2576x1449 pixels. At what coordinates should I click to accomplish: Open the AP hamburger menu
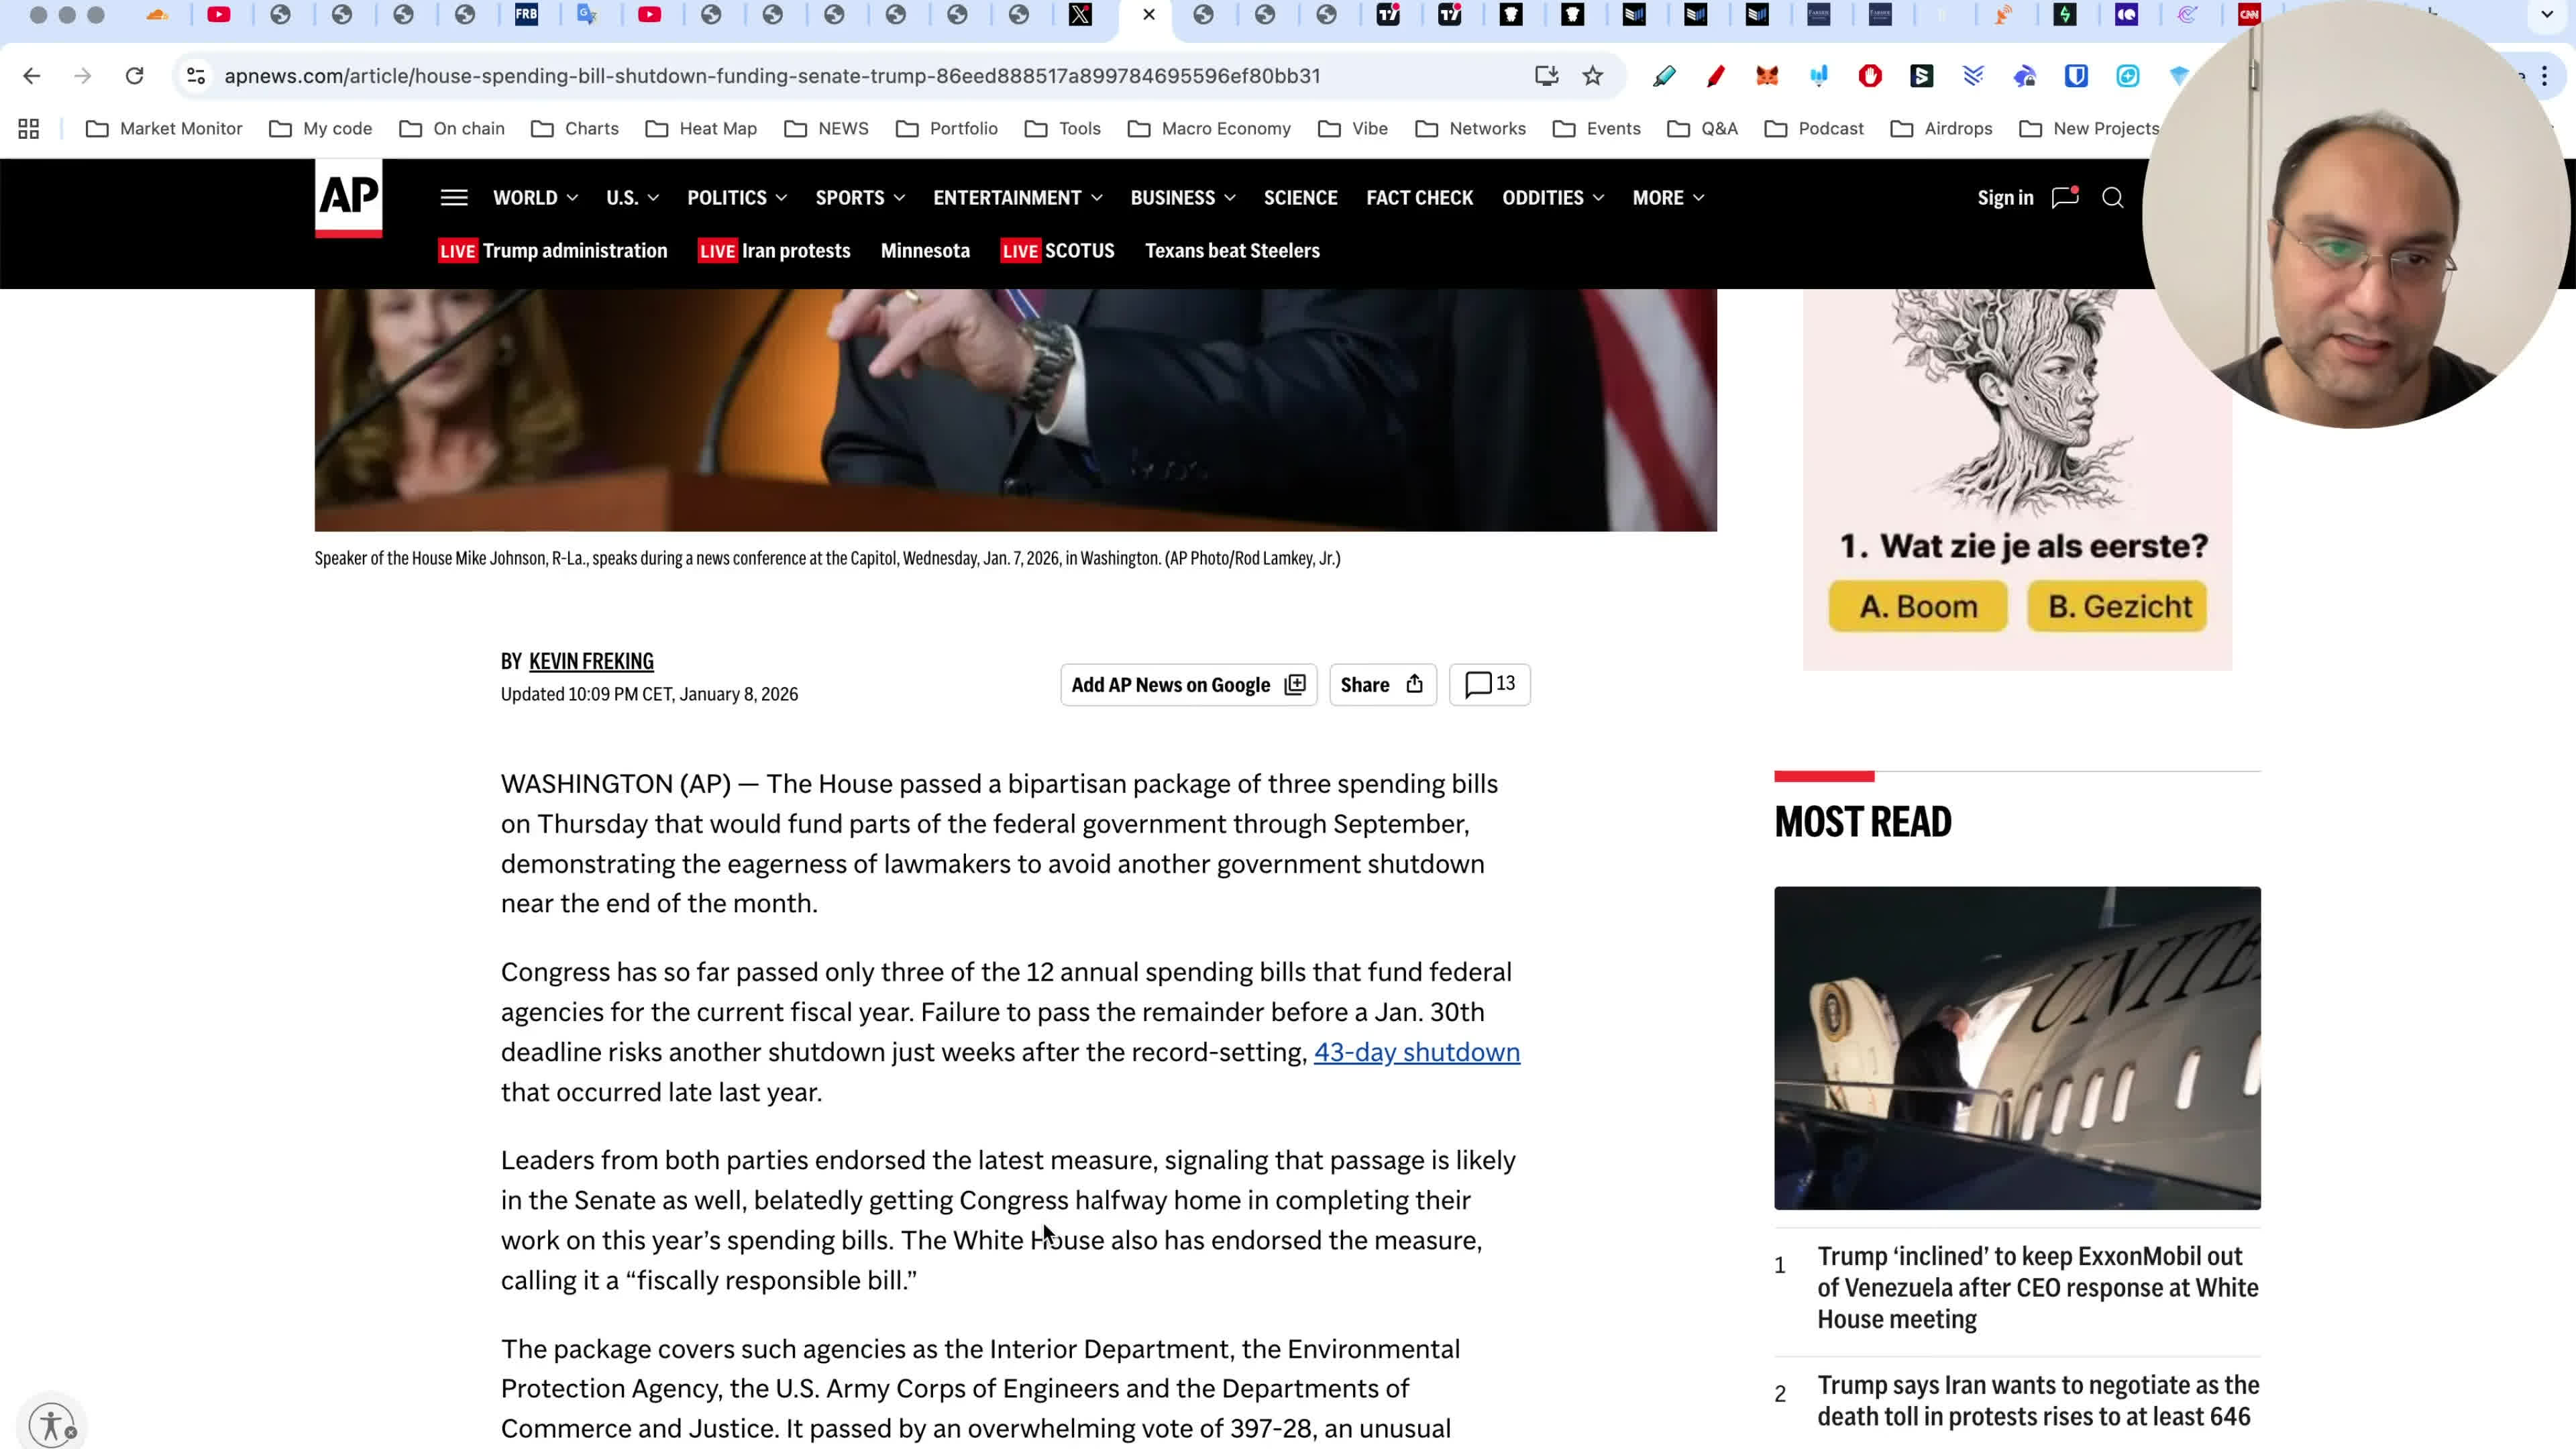point(454,198)
